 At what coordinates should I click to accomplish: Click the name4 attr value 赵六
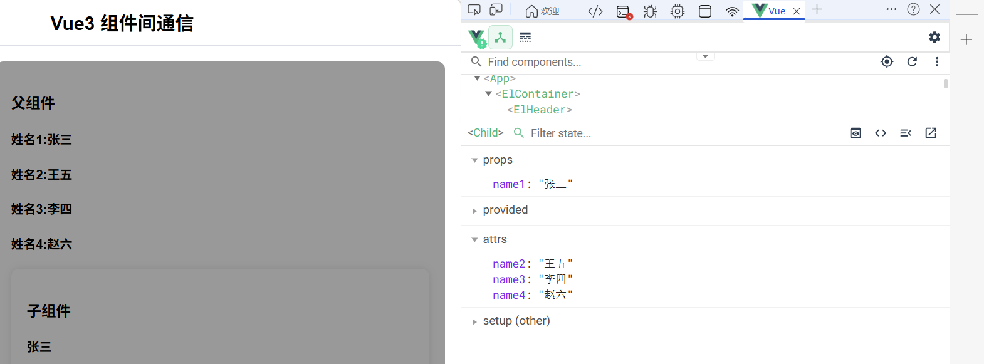(x=555, y=295)
